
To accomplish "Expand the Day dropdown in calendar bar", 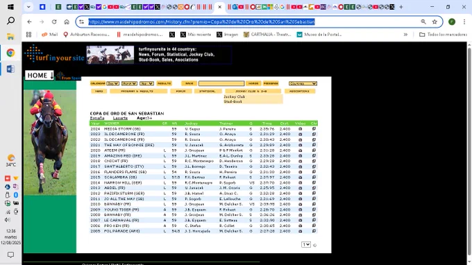I will click(x=113, y=83).
